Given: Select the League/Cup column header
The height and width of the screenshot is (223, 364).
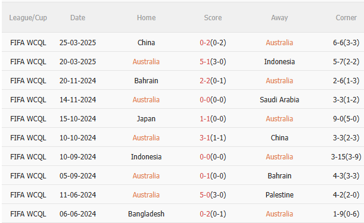Looking at the screenshot, I should (x=28, y=18).
